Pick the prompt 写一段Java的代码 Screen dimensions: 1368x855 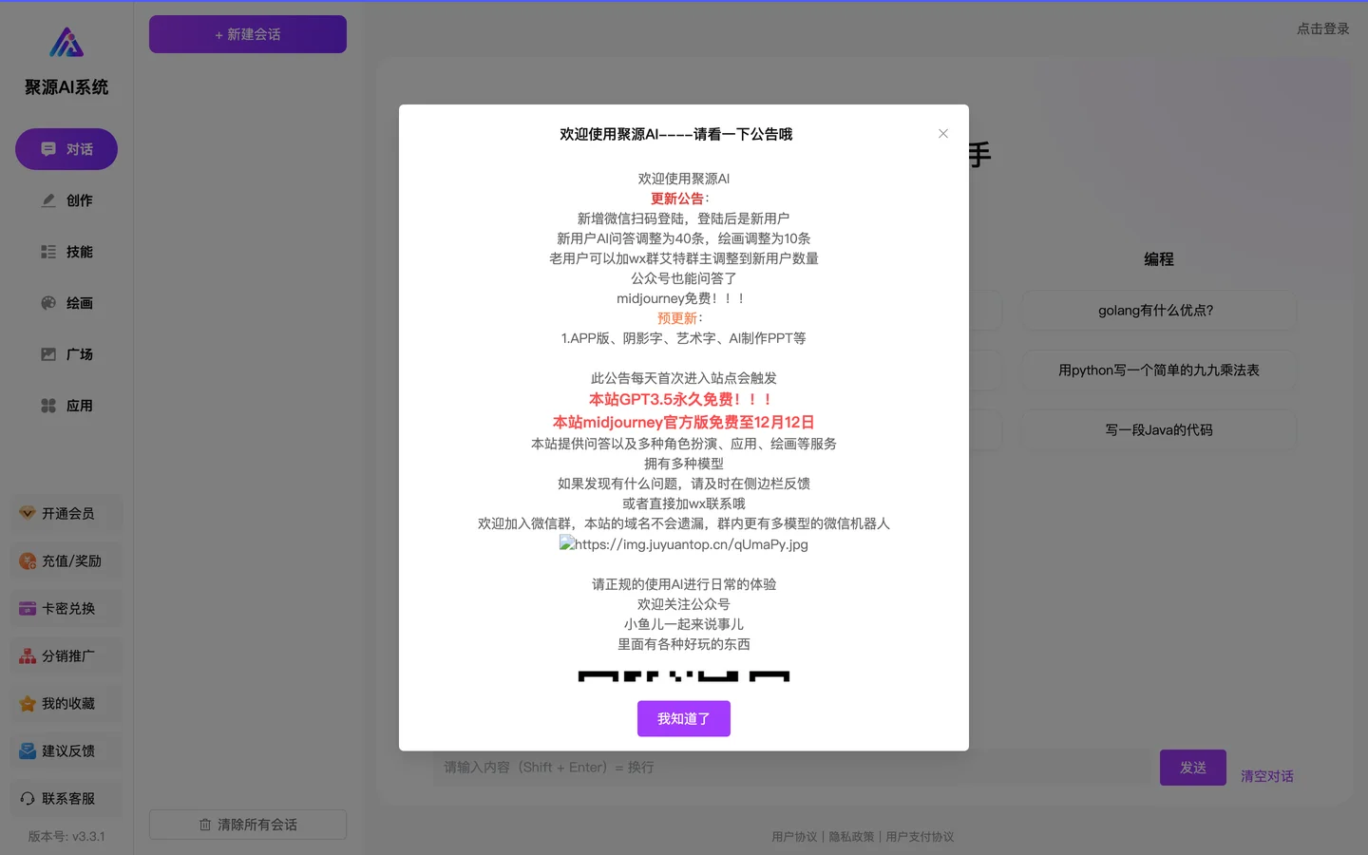point(1159,430)
